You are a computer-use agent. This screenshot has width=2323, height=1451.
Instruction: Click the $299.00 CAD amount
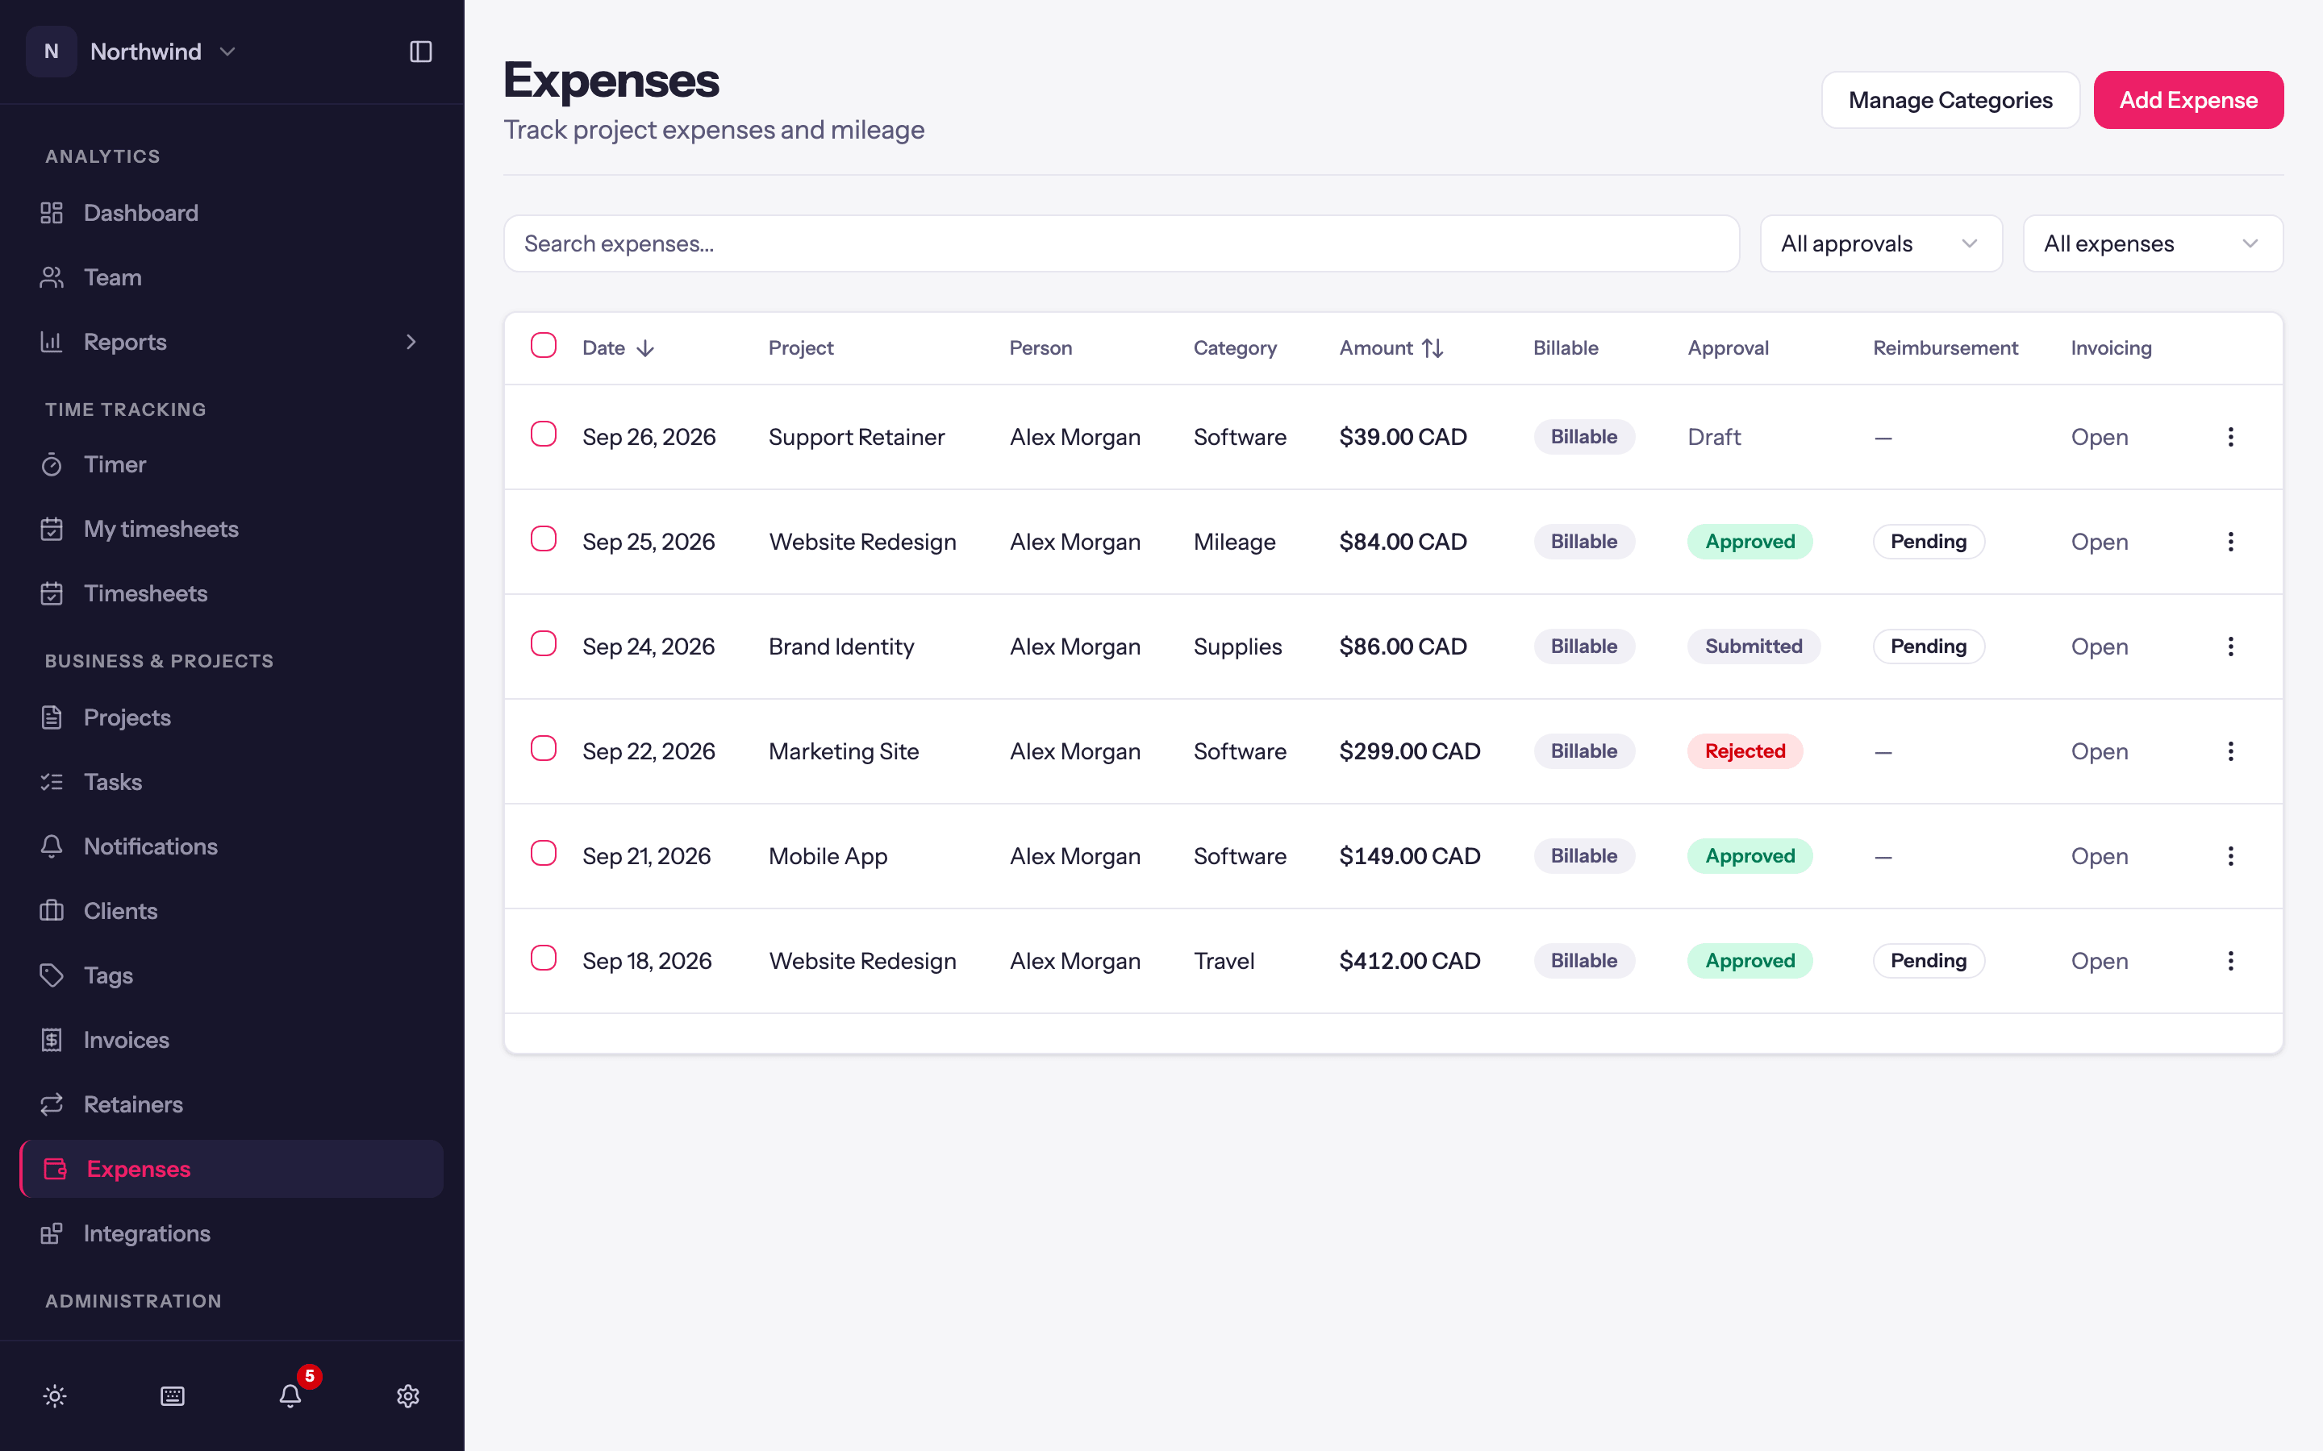(x=1409, y=751)
